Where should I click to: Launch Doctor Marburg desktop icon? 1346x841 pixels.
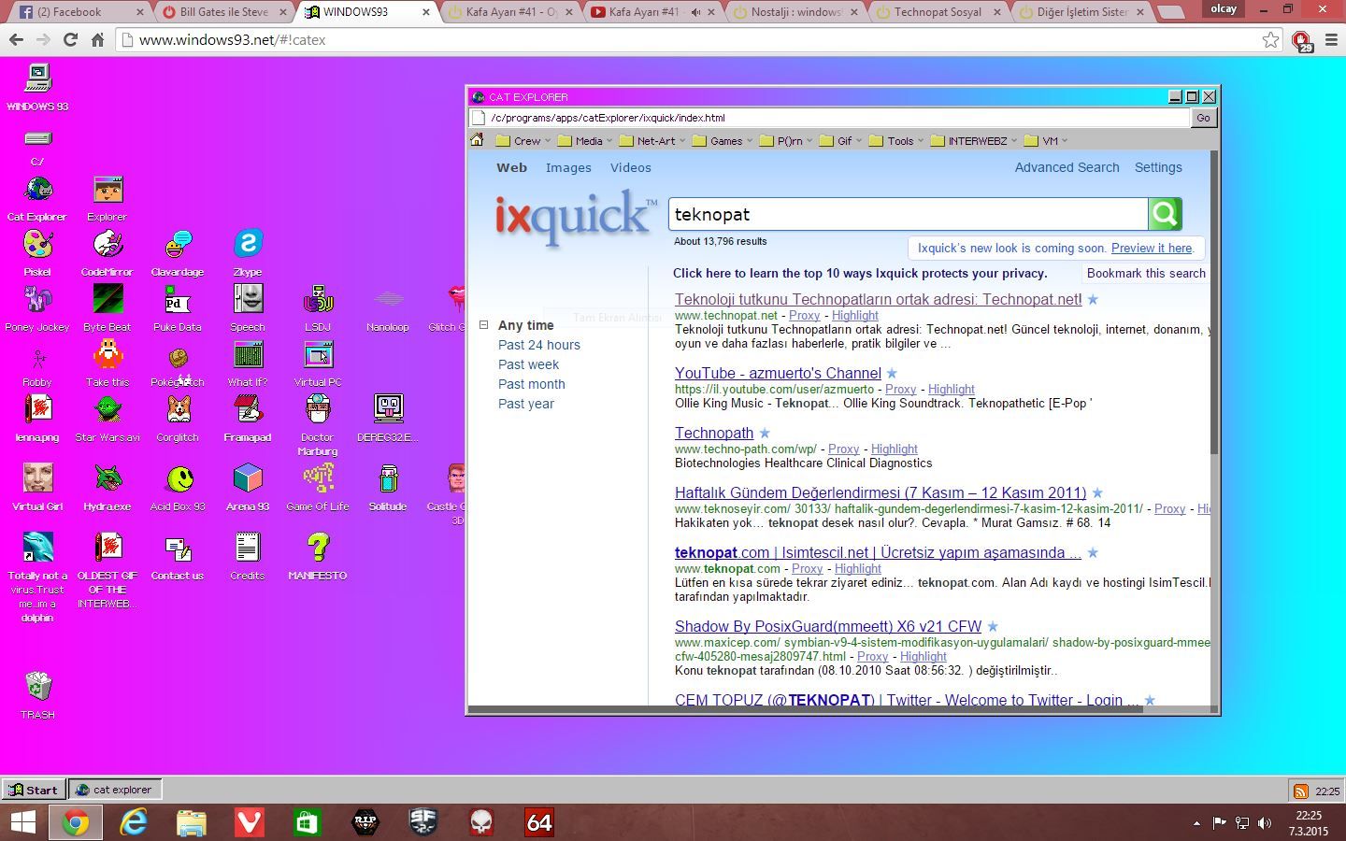point(318,425)
